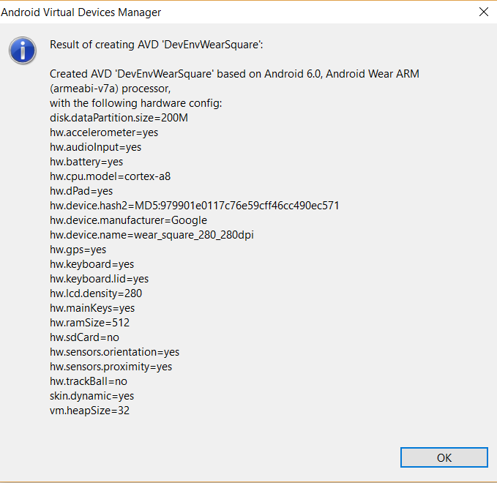The height and width of the screenshot is (483, 497).
Task: Click the 'hw.audioInput=yes' line
Action: [x=95, y=147]
